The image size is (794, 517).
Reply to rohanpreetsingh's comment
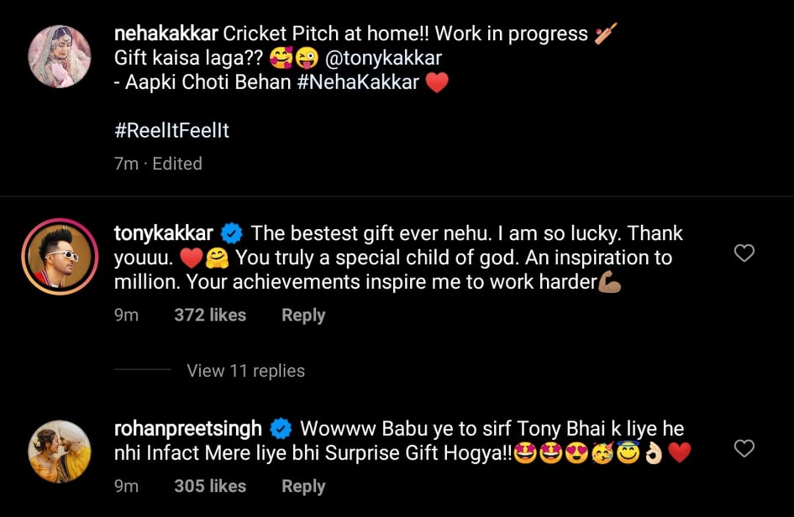pos(303,486)
